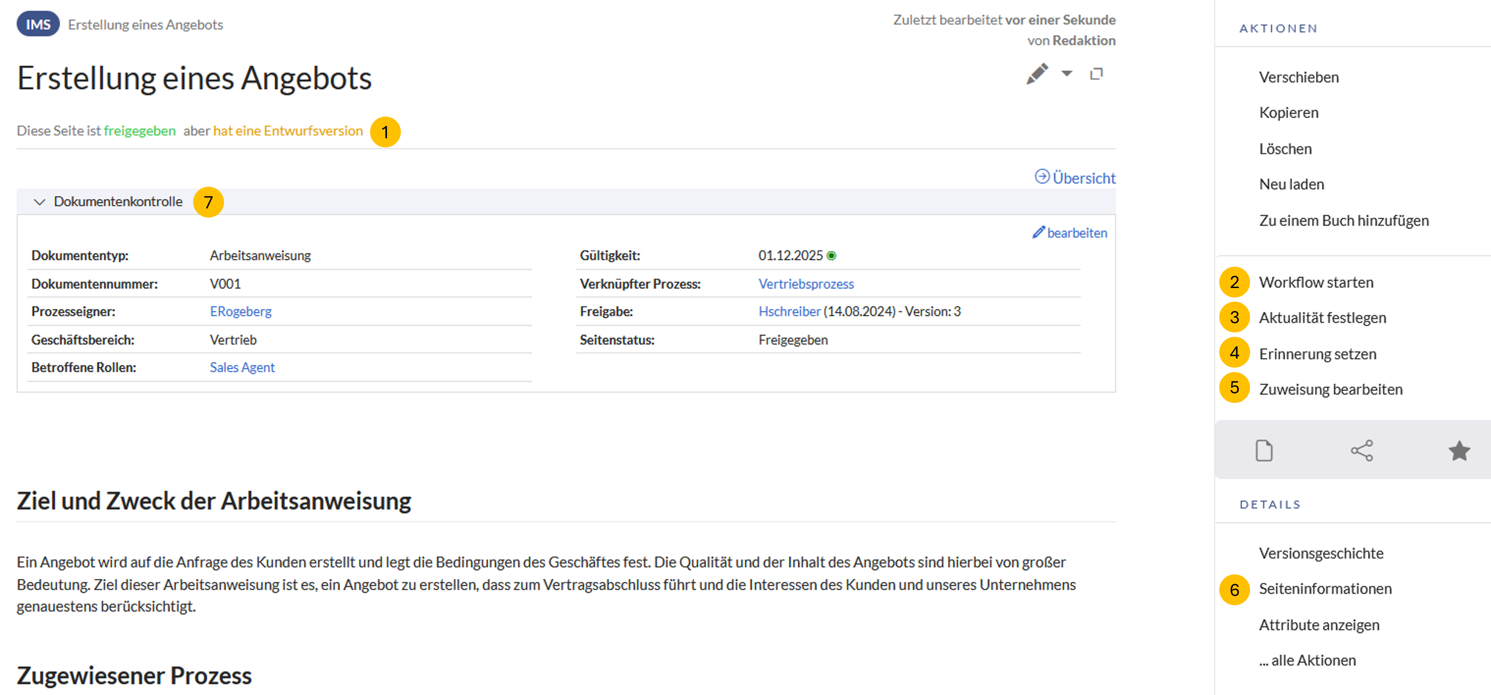Click the open-in-new-window square icon
This screenshot has width=1491, height=695.
point(1096,74)
